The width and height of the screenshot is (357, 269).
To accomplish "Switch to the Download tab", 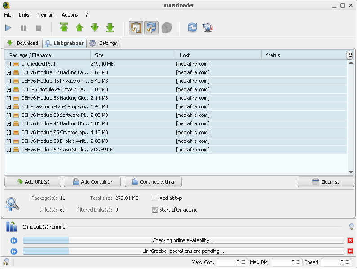I will (x=23, y=43).
